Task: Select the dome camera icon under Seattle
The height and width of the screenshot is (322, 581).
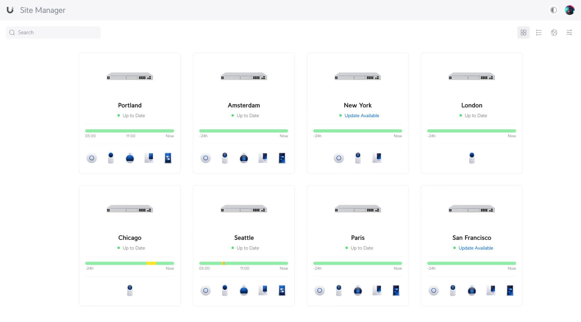Action: point(244,290)
